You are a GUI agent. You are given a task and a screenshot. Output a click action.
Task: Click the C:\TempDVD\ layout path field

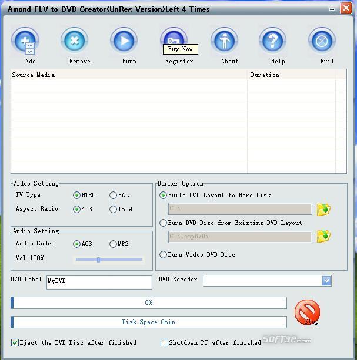(x=240, y=237)
